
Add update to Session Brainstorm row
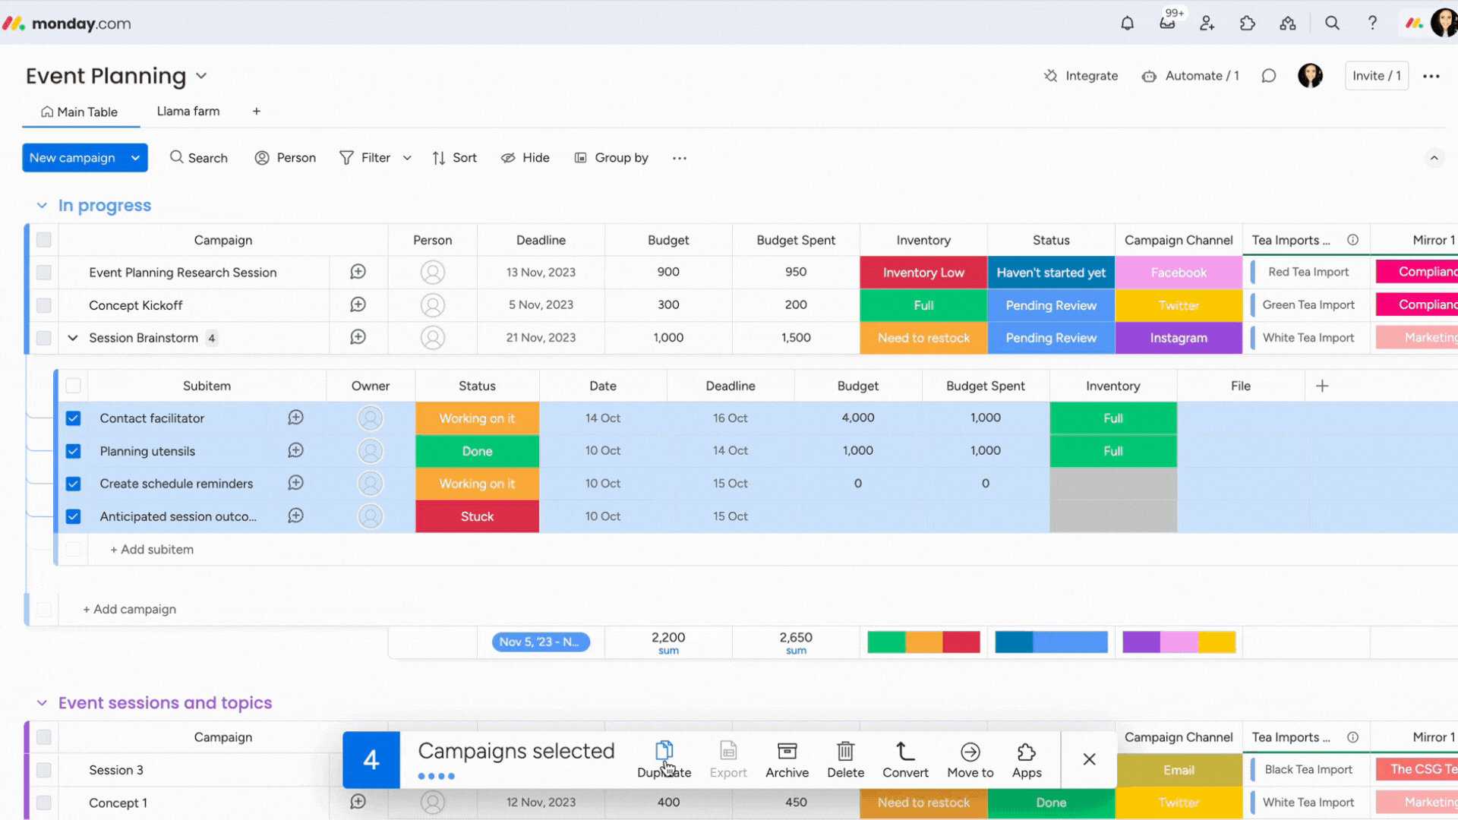(358, 337)
